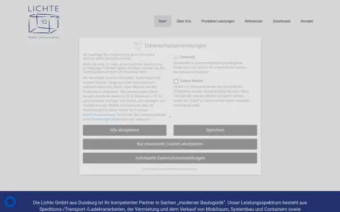Go to the Kontakt page
The height and width of the screenshot is (212, 340).
point(307,21)
